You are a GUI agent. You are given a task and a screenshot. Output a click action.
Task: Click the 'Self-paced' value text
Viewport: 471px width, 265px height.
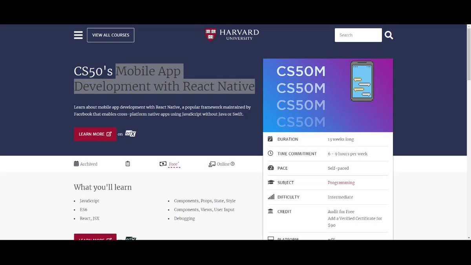pos(338,168)
